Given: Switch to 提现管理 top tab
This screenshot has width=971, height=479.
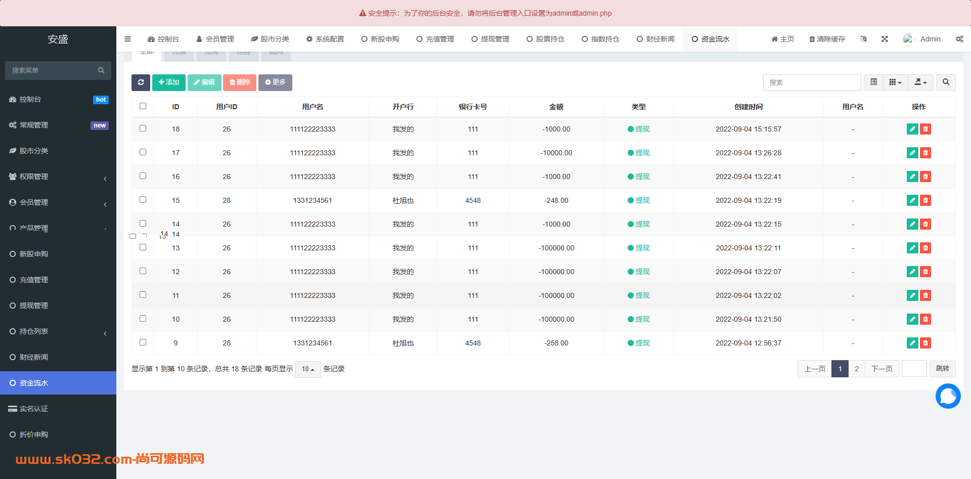Looking at the screenshot, I should tap(490, 39).
